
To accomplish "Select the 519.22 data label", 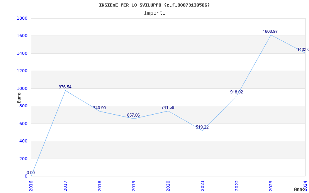I will [202, 127].
